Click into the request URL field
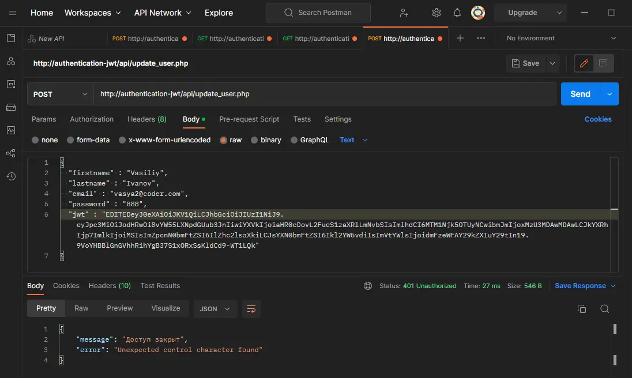 (x=323, y=94)
